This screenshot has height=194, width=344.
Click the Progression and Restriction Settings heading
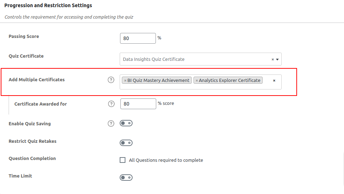tap(48, 5)
